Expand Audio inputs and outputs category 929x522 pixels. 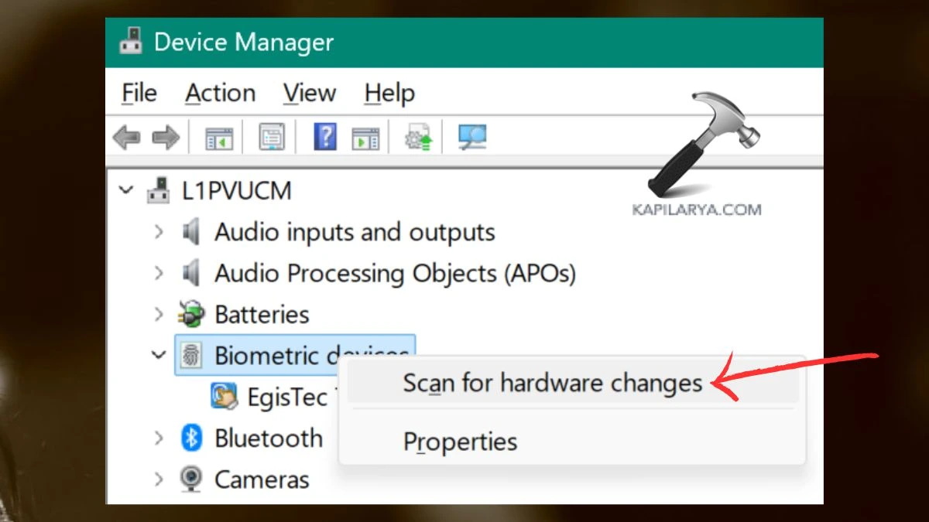(159, 232)
